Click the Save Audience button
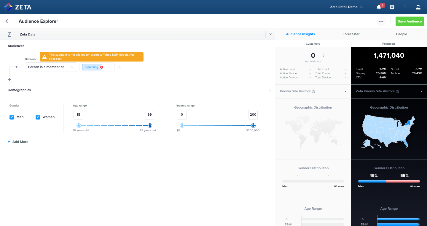 (410, 21)
